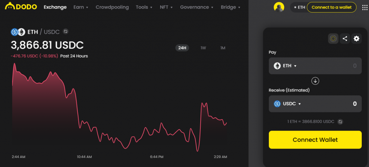Open swap settings gear icon
Image resolution: width=369 pixels, height=167 pixels.
pyautogui.click(x=356, y=39)
